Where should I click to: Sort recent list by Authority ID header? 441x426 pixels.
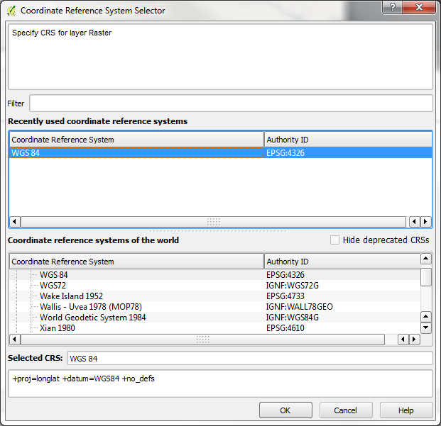pos(348,140)
